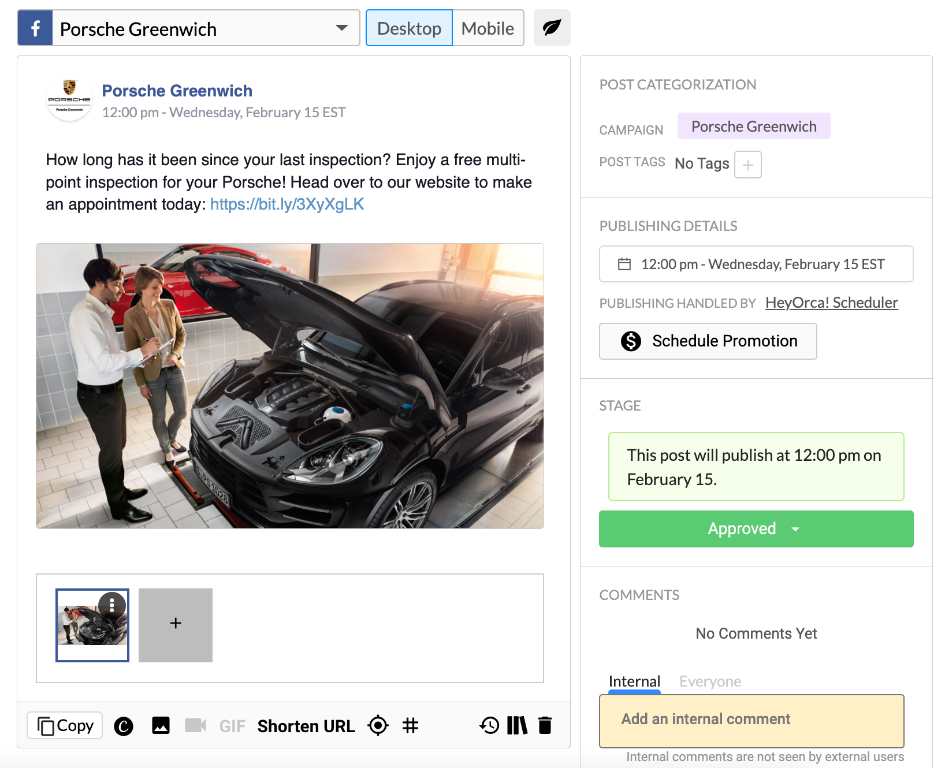Add another media item with plus tile
The width and height of the screenshot is (945, 768).
176,625
